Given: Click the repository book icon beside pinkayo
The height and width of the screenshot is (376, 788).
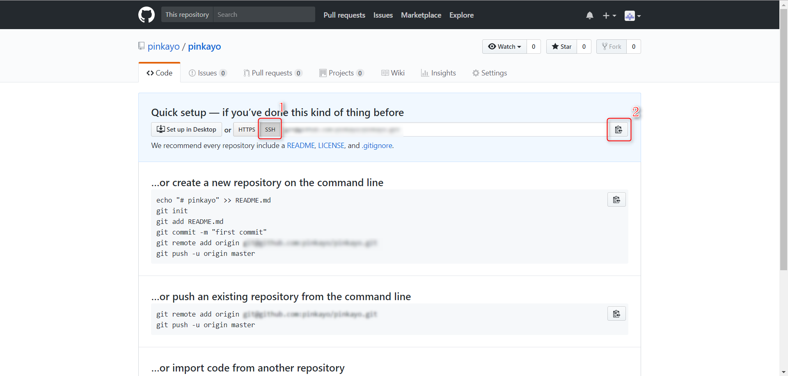Looking at the screenshot, I should [142, 46].
